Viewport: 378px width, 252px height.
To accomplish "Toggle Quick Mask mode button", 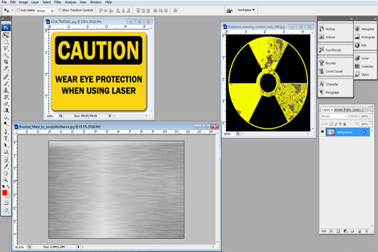I will (x=6, y=203).
